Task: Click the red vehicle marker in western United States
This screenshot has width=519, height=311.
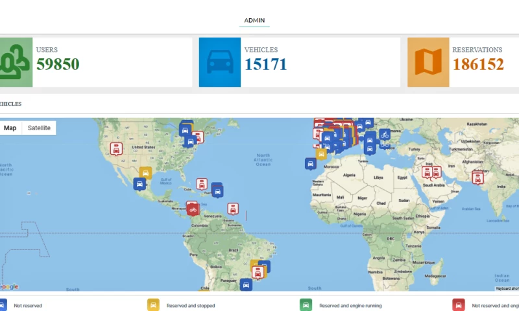Action: [x=116, y=149]
